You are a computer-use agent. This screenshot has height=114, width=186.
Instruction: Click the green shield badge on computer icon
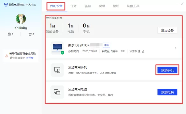tap(62, 53)
